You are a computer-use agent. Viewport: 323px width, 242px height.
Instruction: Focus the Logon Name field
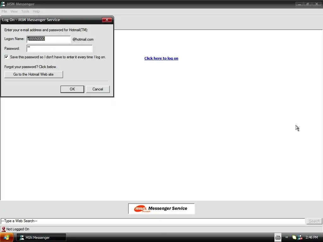tap(49, 39)
